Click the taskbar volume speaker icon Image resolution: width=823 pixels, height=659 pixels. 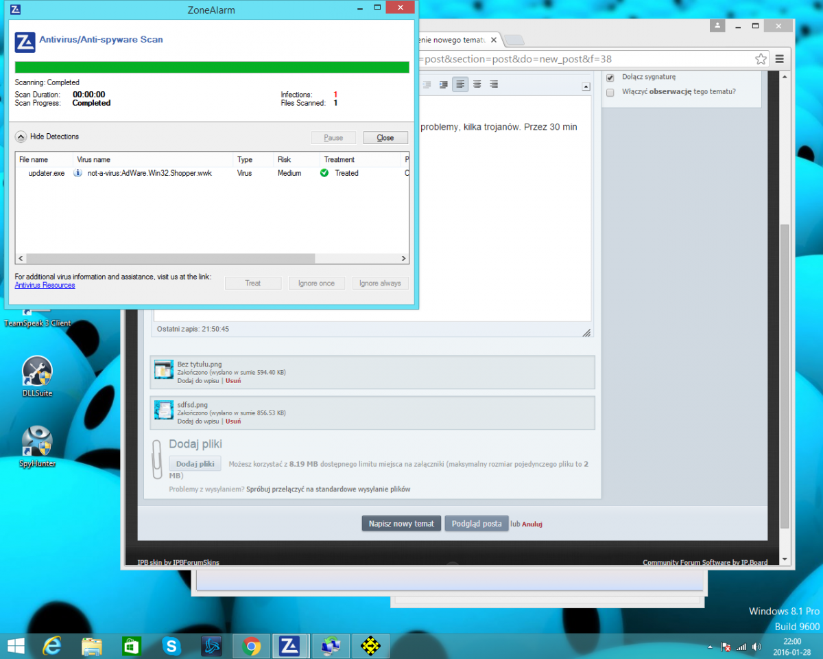coord(756,647)
